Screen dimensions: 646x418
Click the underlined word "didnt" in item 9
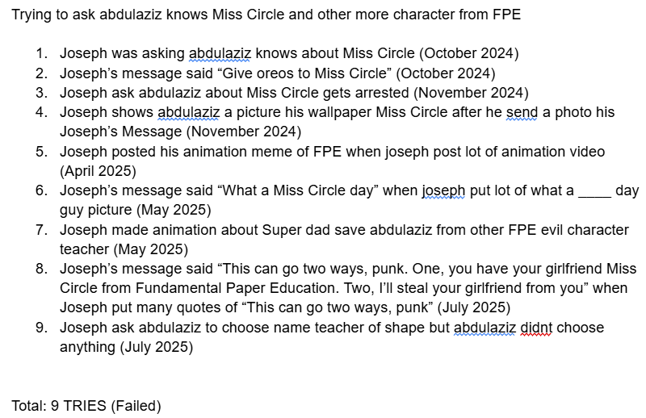534,328
